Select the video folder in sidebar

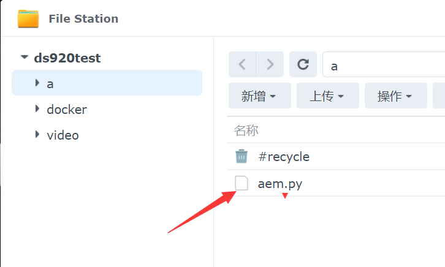(x=63, y=135)
